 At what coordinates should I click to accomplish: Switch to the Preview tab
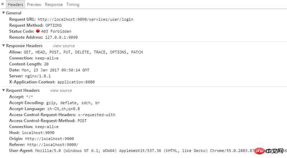point(34,5)
